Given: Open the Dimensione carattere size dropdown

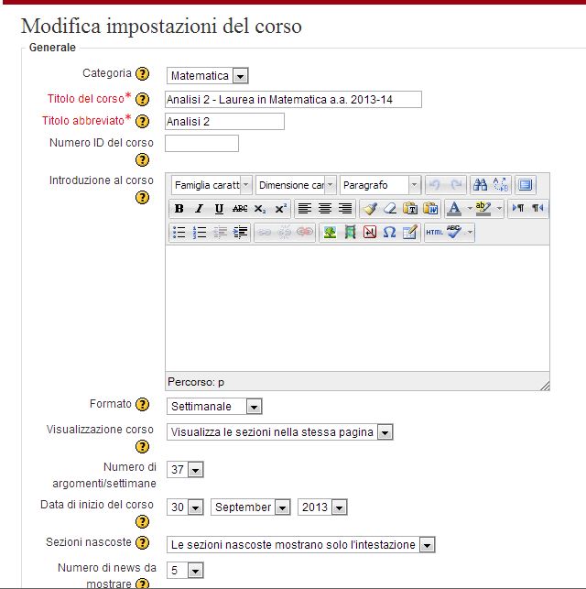Looking at the screenshot, I should coord(296,185).
